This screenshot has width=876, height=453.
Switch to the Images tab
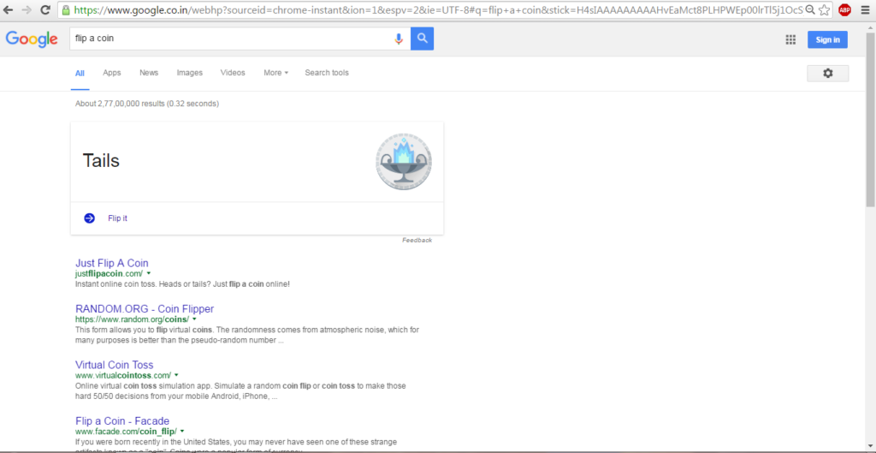190,73
